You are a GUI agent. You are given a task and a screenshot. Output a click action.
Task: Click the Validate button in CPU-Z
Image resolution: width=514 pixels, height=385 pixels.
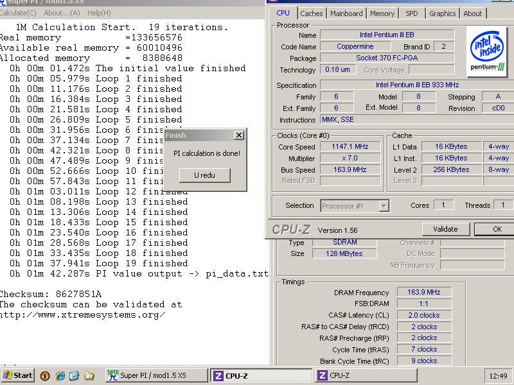coord(445,229)
